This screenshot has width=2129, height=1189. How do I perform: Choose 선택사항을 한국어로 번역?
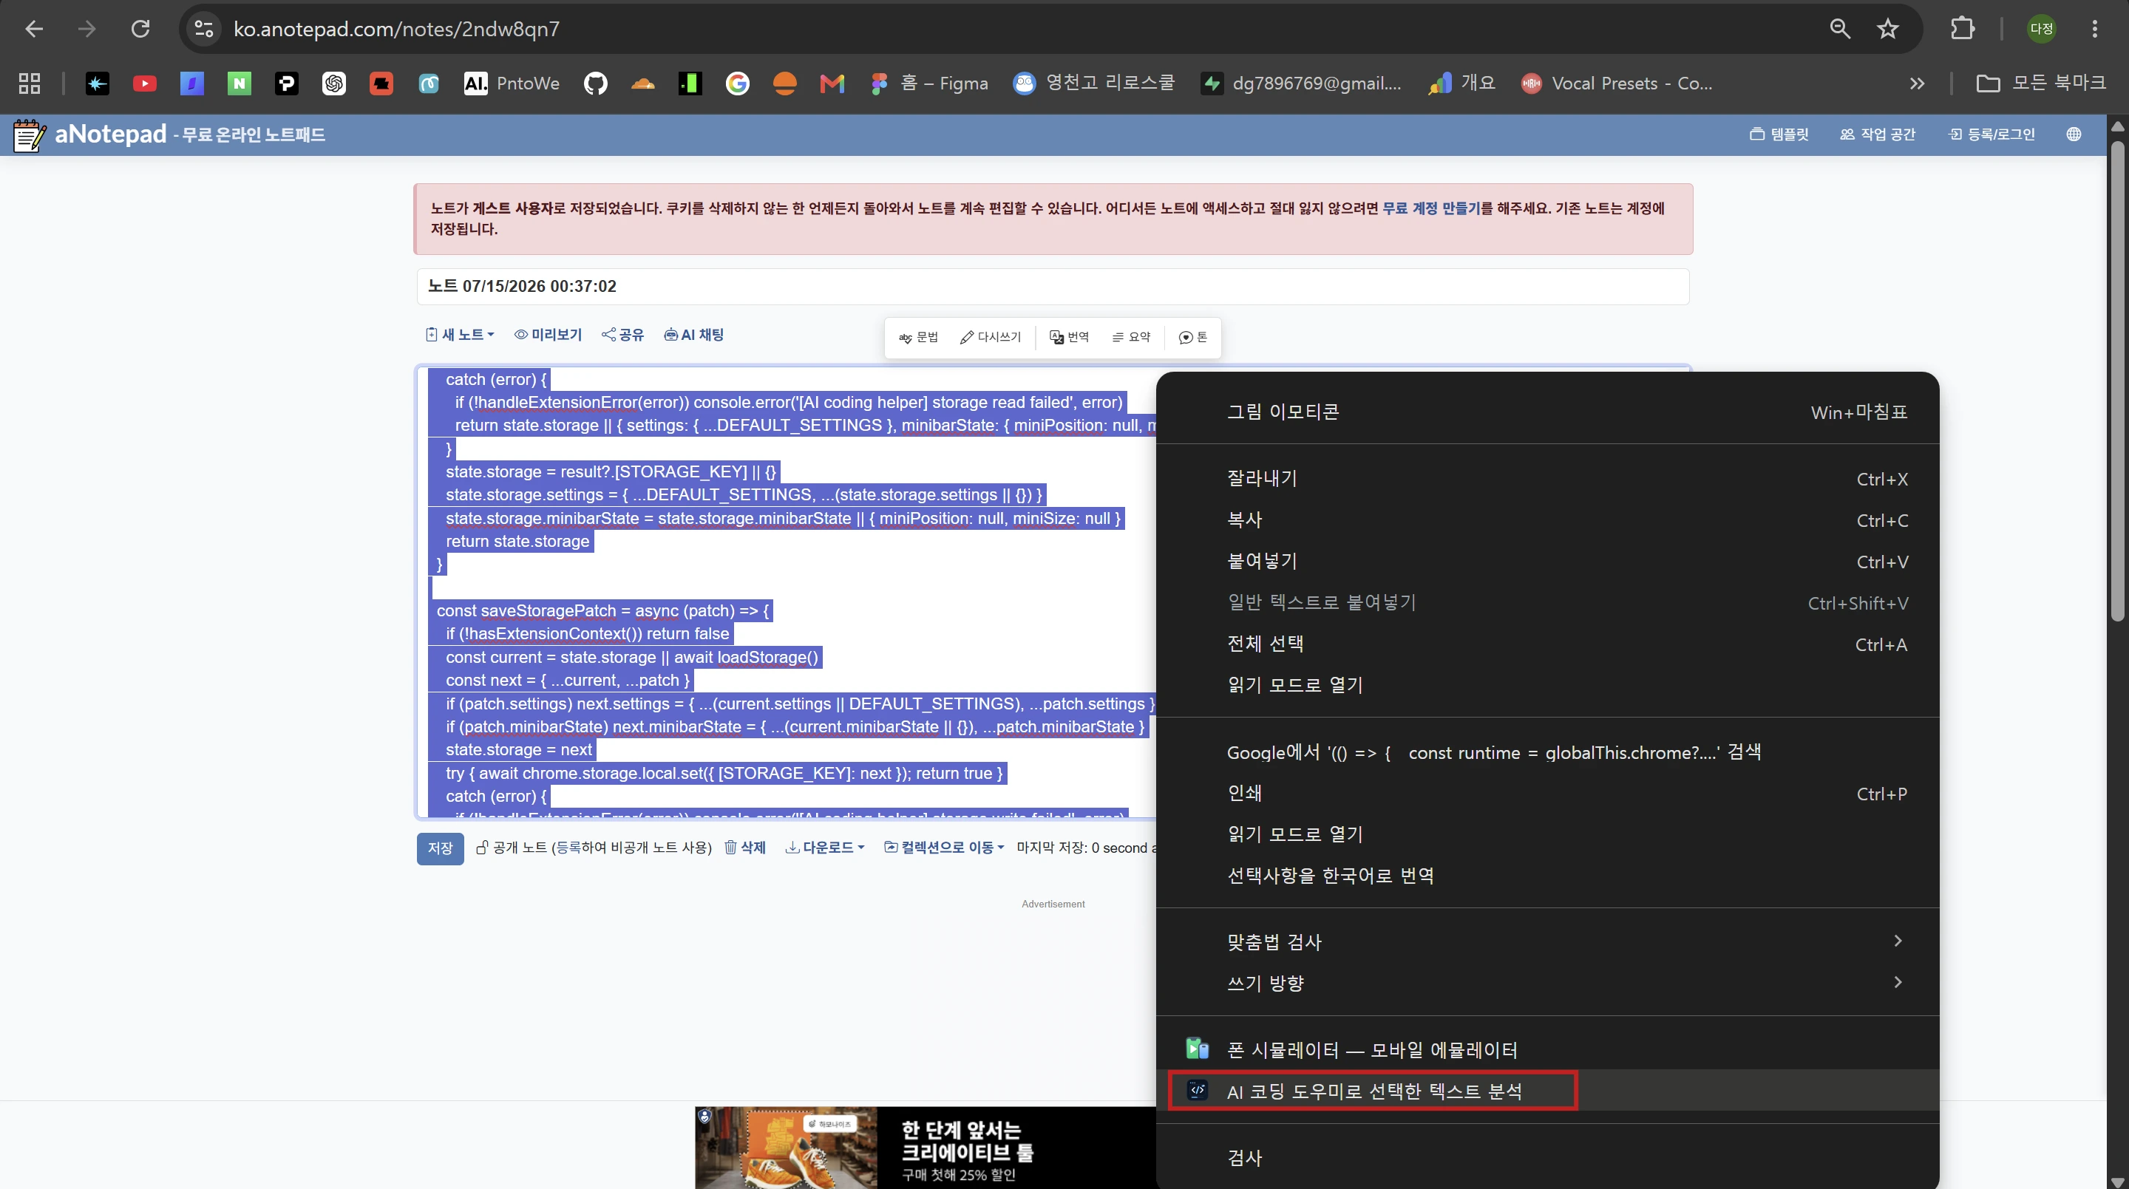[1547, 876]
